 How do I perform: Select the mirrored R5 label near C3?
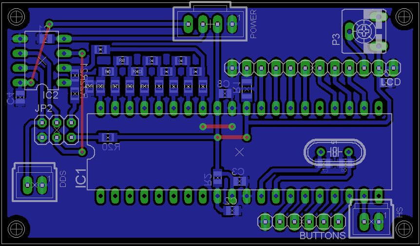coord(208,180)
